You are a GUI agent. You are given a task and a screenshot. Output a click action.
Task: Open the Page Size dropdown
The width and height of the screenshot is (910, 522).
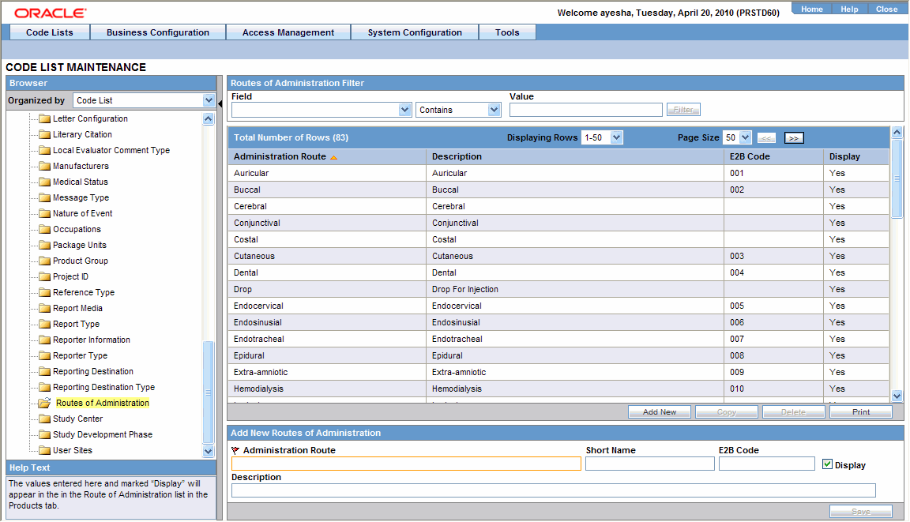click(744, 137)
